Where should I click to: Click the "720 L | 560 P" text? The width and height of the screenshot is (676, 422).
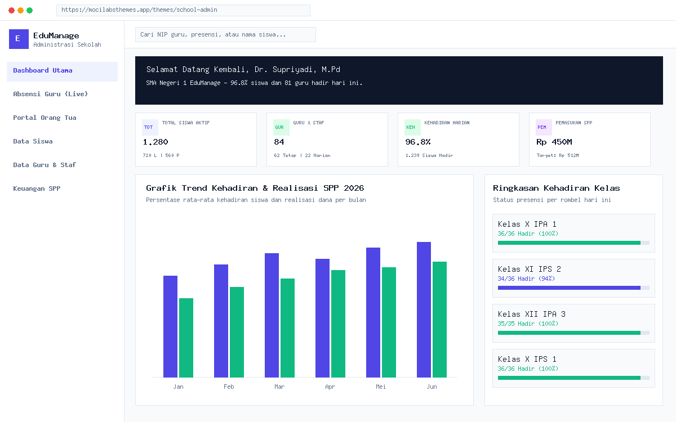[161, 155]
